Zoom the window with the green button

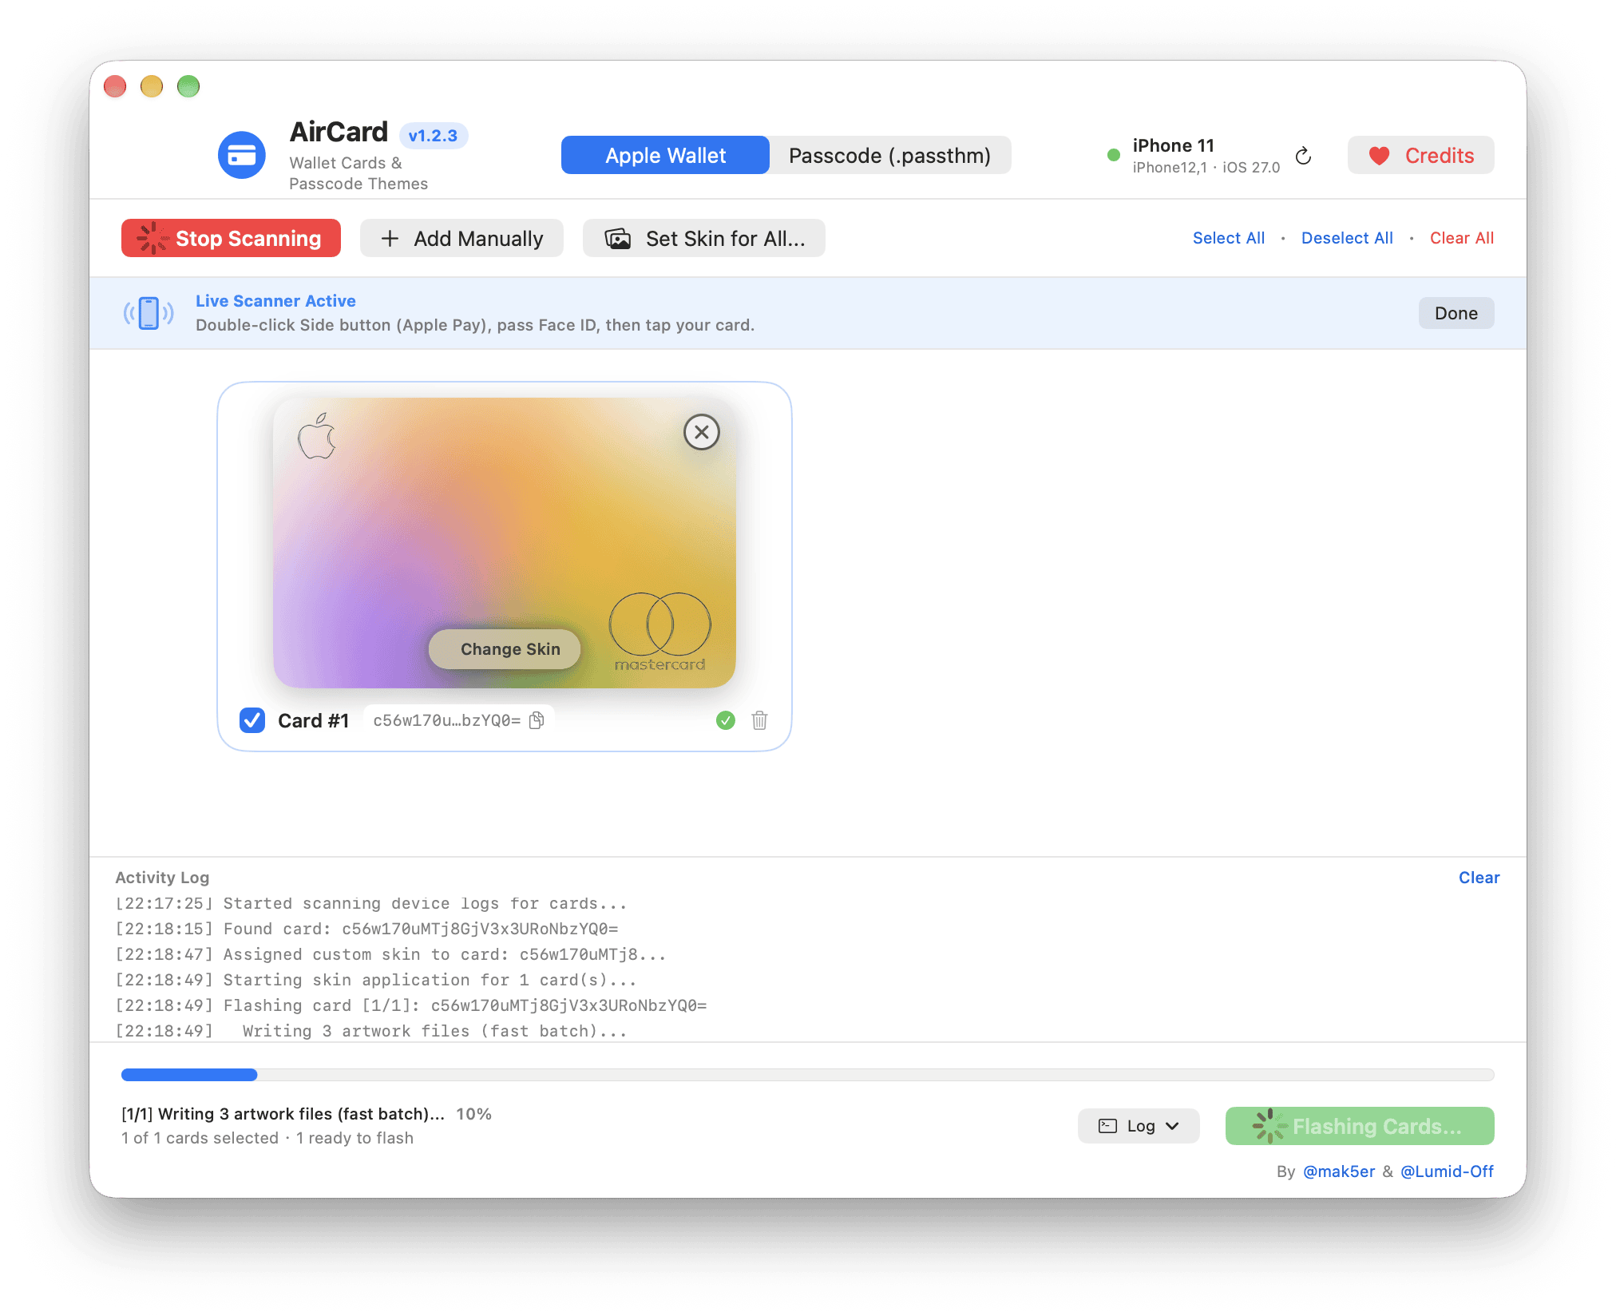point(188,85)
